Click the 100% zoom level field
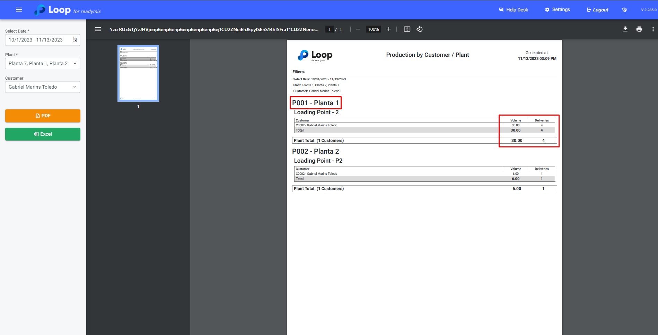The height and width of the screenshot is (335, 658). [373, 29]
